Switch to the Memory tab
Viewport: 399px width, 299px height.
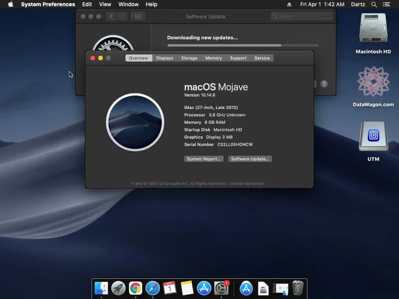coord(214,58)
